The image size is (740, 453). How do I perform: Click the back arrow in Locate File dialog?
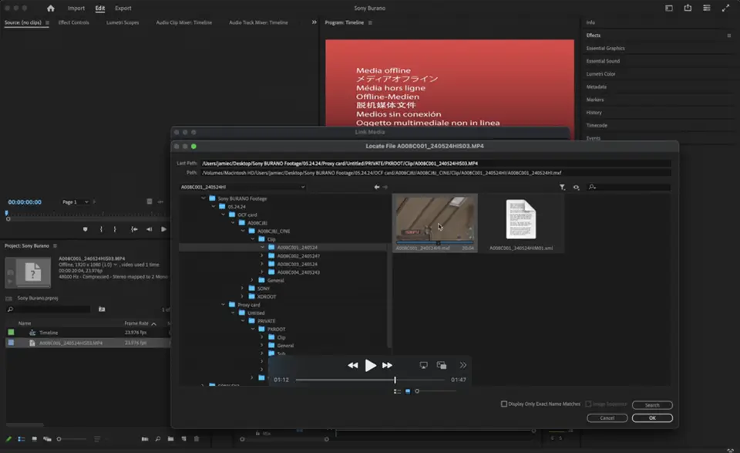pos(377,187)
